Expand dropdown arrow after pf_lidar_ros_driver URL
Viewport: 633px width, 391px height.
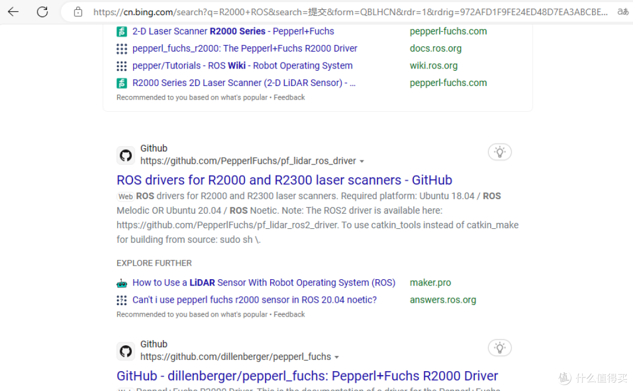click(362, 161)
